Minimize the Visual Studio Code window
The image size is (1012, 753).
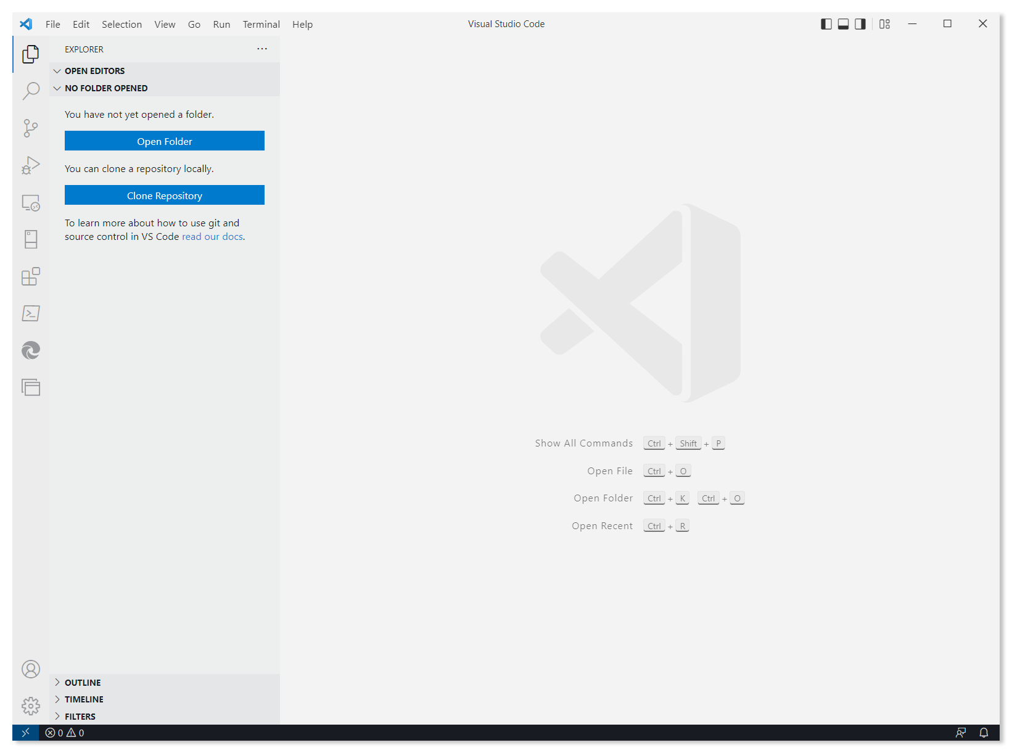click(912, 24)
